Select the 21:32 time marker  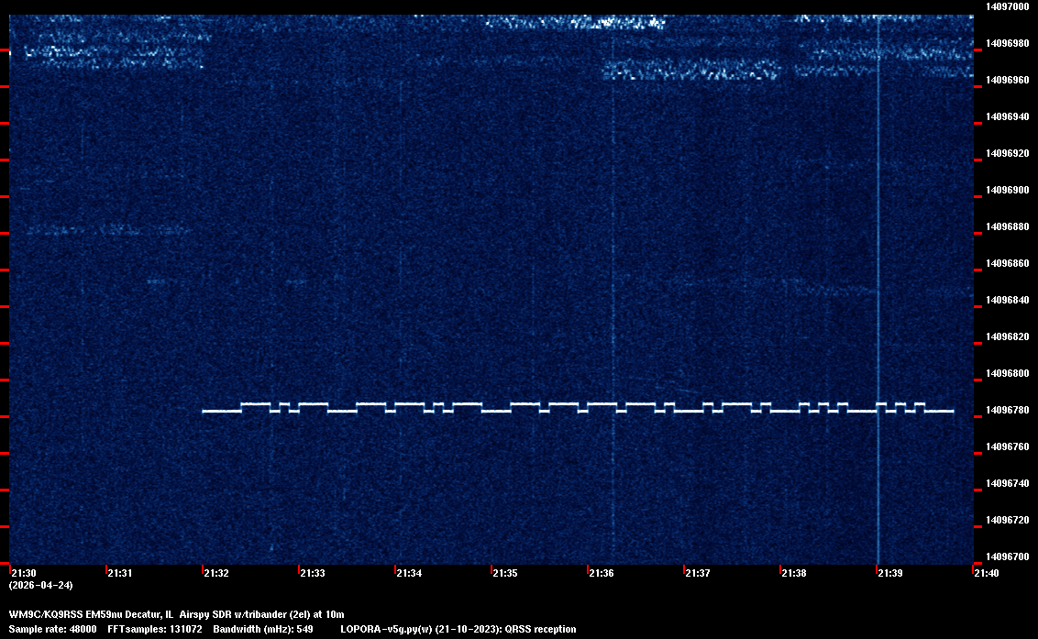(216, 573)
